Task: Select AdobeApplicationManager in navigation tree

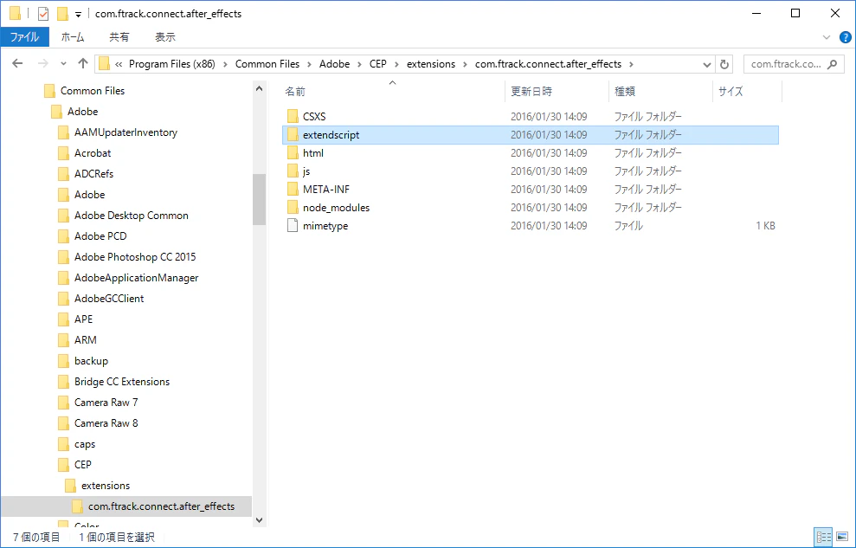Action: pos(137,278)
